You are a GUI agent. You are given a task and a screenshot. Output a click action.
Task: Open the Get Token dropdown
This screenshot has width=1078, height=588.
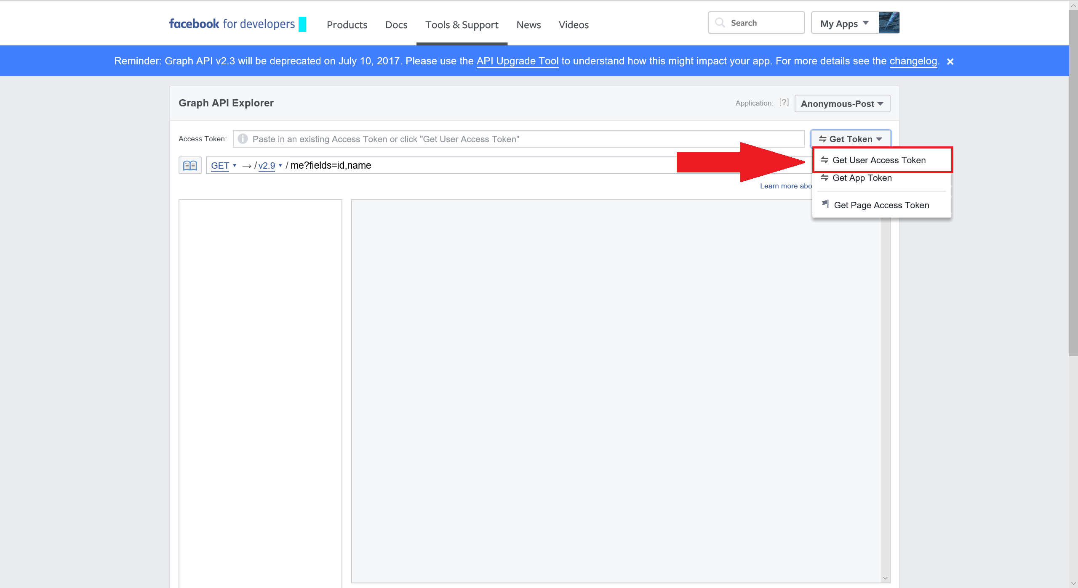[850, 139]
